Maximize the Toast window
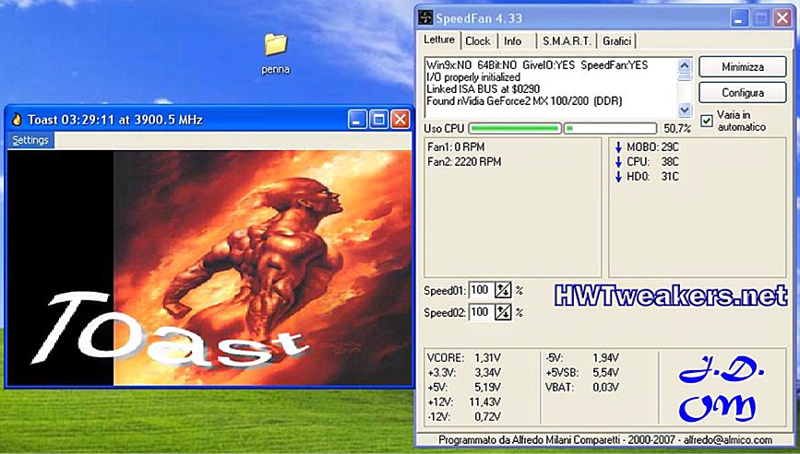Image resolution: width=800 pixels, height=454 pixels. (378, 120)
